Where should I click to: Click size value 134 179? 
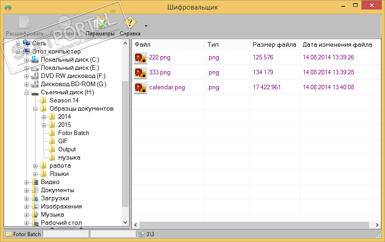[x=263, y=72]
